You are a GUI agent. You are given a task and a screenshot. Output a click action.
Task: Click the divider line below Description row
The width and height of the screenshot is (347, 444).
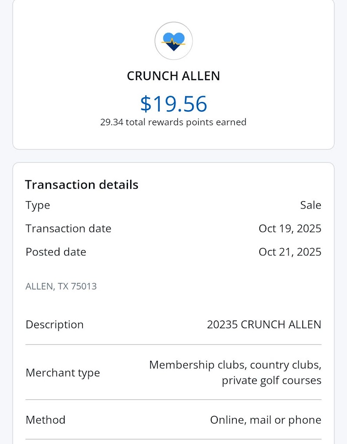point(173,345)
